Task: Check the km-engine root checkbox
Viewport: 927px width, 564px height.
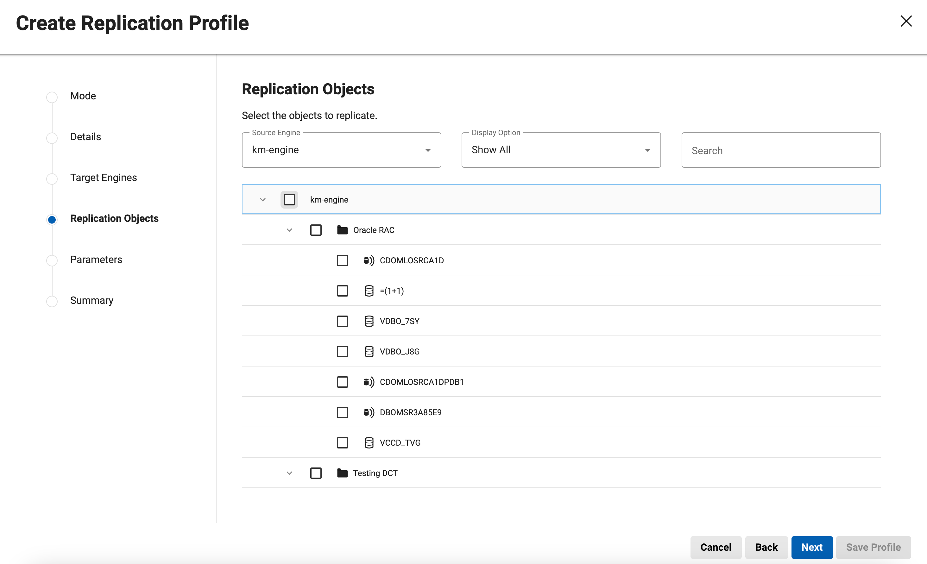Action: tap(289, 200)
